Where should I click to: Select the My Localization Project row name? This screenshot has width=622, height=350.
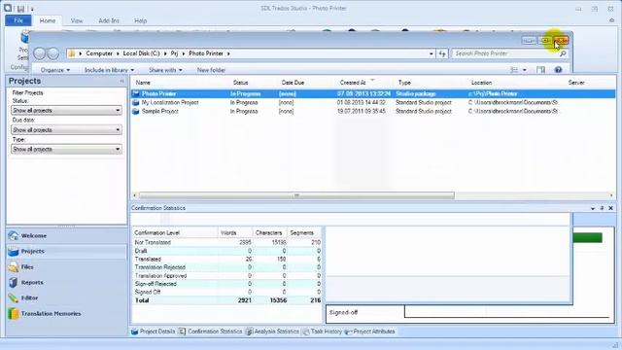tap(170, 102)
